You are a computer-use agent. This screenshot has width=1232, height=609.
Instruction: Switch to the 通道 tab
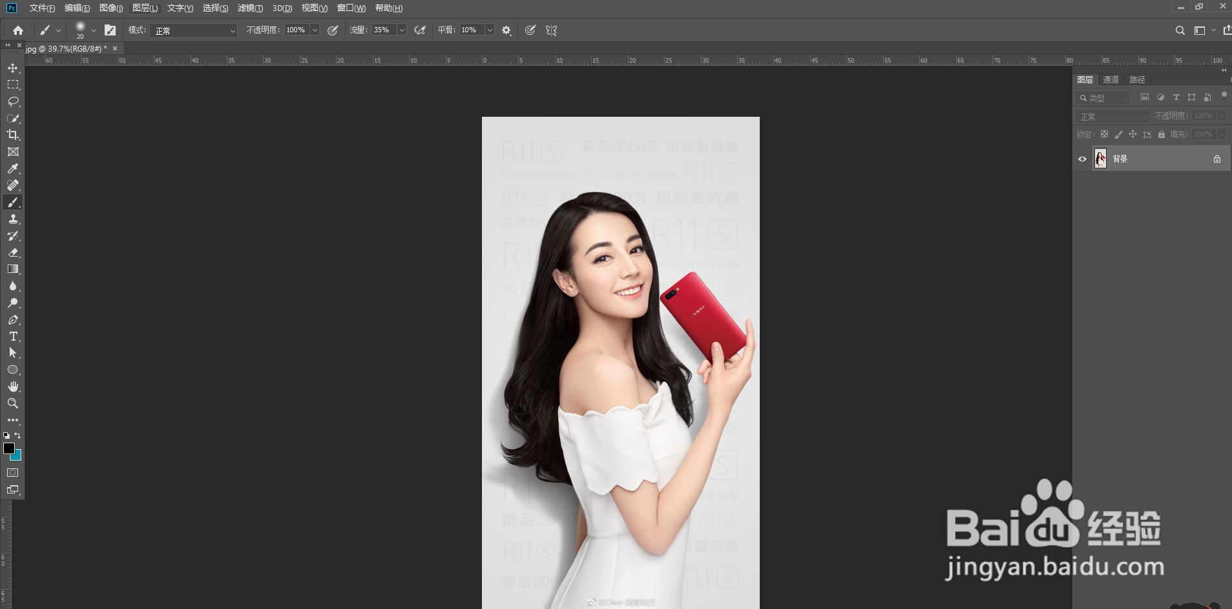tap(1111, 79)
